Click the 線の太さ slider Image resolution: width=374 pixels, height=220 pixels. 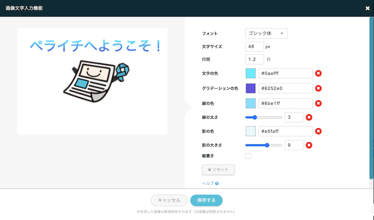(264, 117)
